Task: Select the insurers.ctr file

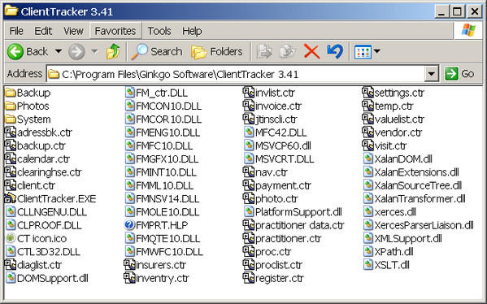Action: (x=155, y=265)
